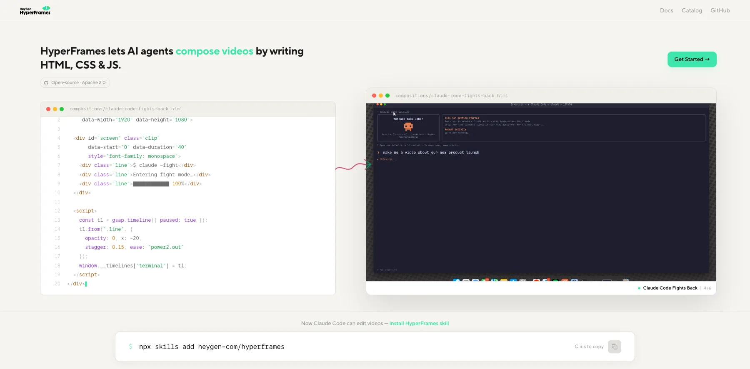Click the opening script tag on line 12
Viewport: 750px width, 369px height.
coord(85,211)
